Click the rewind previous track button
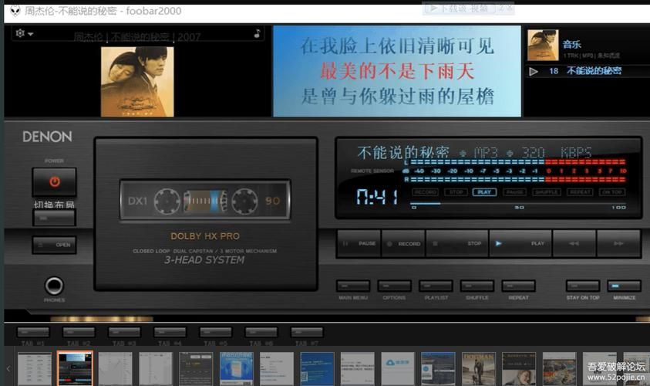 pos(574,244)
